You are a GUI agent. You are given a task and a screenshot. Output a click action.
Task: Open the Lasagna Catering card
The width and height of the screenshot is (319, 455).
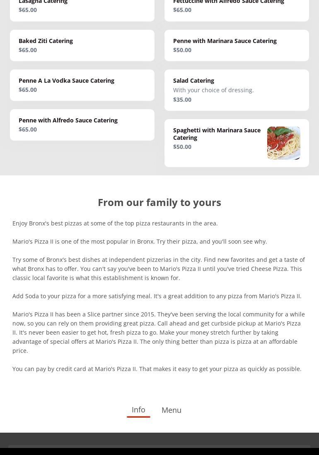pos(82,8)
